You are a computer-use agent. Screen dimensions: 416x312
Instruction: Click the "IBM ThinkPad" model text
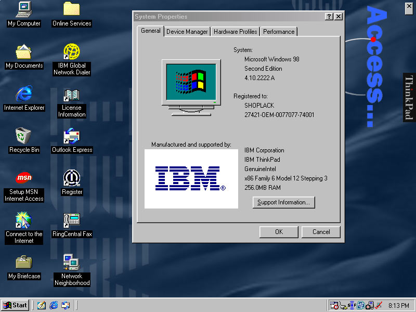(262, 160)
